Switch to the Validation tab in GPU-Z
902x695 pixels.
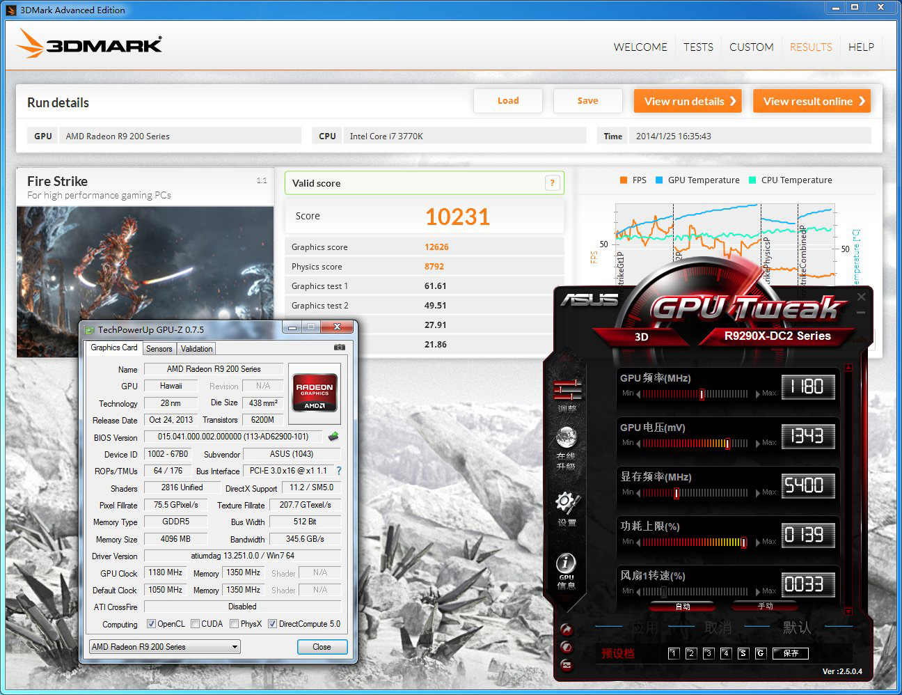pos(197,349)
